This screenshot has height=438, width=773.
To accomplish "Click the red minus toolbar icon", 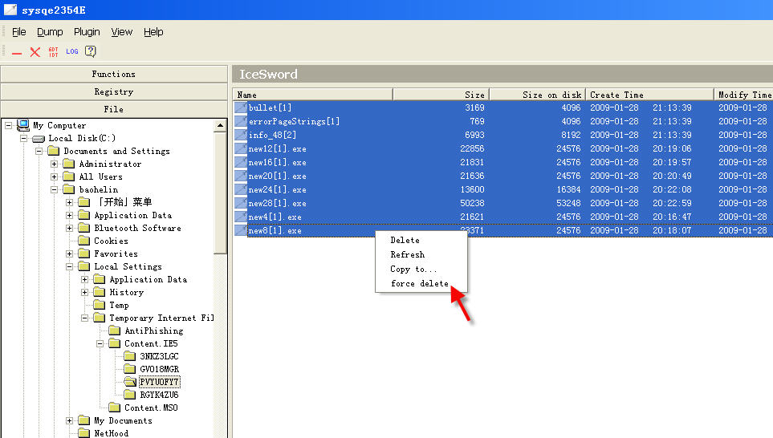I will point(17,52).
